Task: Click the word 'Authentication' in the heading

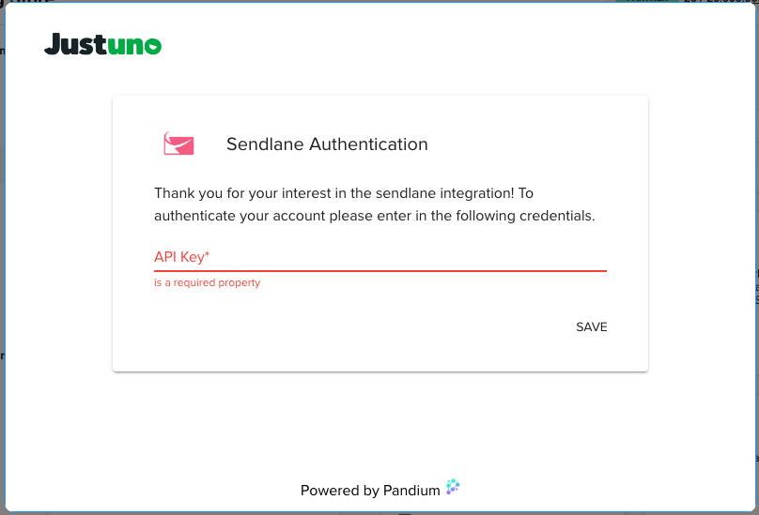Action: click(x=369, y=144)
